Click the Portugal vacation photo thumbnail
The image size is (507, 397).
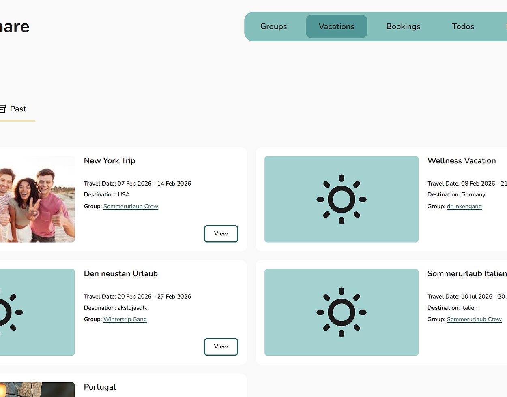pos(37,390)
